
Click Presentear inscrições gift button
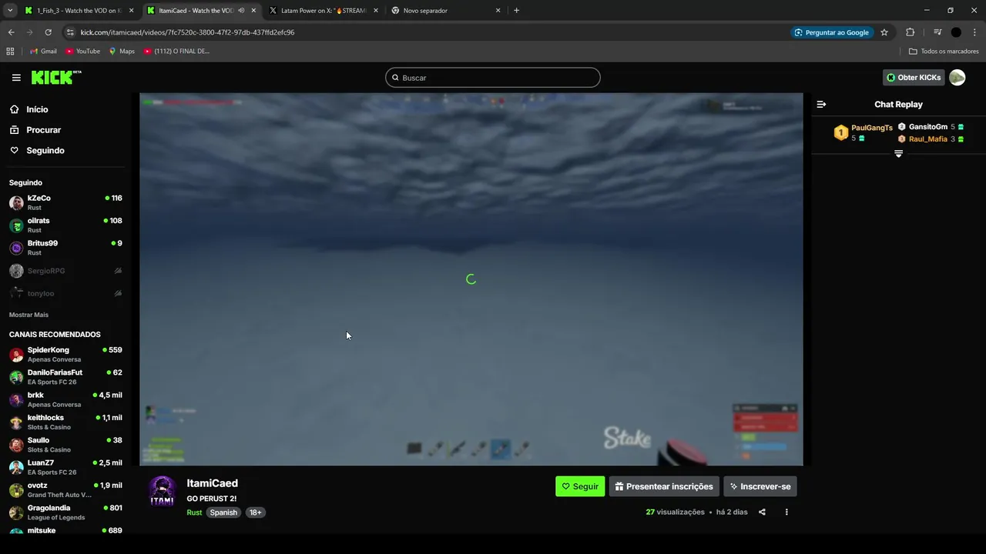(663, 486)
